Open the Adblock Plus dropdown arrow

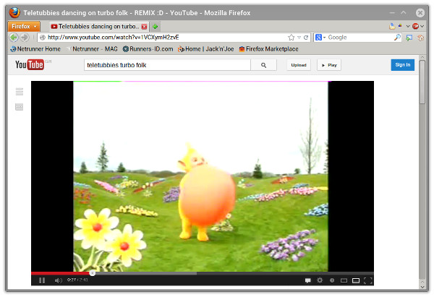tap(422, 27)
